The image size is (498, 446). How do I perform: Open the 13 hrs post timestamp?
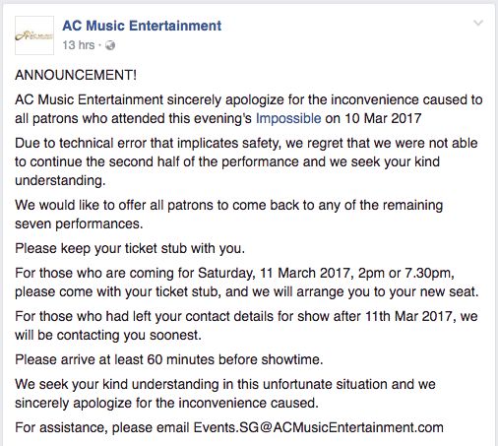pyautogui.click(x=79, y=45)
